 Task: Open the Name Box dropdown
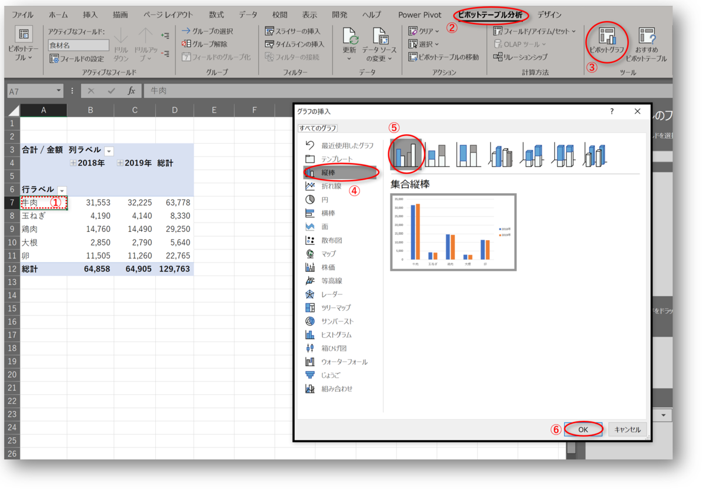pyautogui.click(x=58, y=91)
